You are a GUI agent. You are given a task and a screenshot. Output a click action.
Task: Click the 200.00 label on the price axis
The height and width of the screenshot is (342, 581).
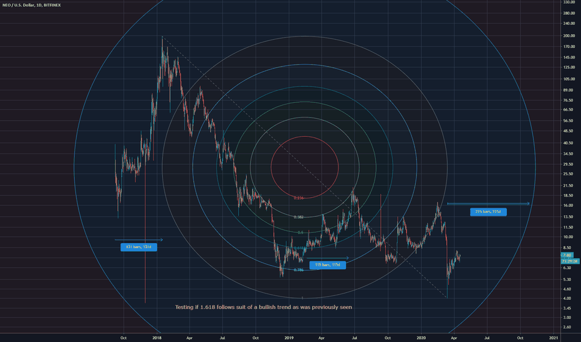tap(569, 36)
